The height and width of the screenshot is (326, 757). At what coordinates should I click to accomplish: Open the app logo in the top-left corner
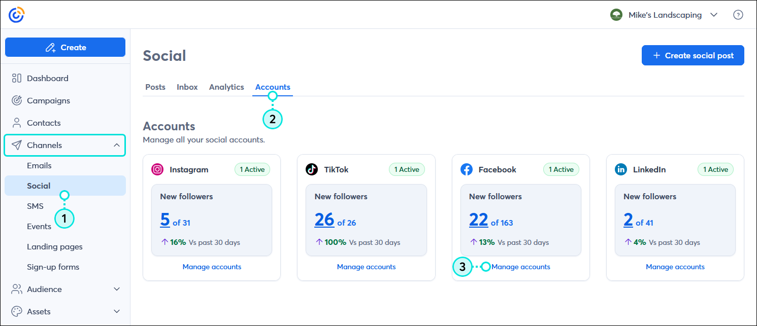pyautogui.click(x=16, y=14)
